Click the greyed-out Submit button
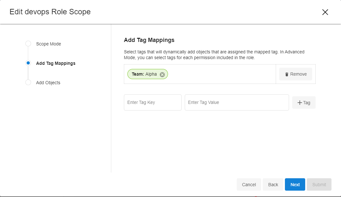 319,185
